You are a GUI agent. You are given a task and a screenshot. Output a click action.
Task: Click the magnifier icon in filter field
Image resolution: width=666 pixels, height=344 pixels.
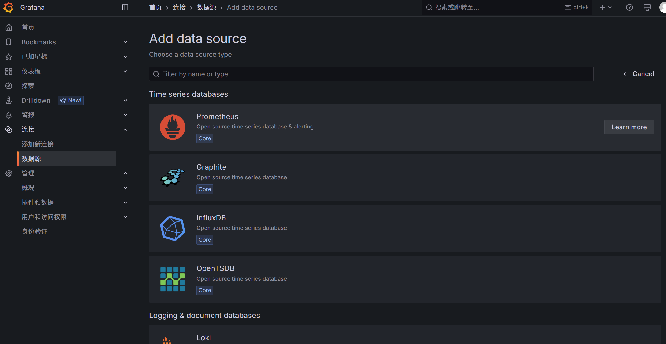(x=156, y=74)
